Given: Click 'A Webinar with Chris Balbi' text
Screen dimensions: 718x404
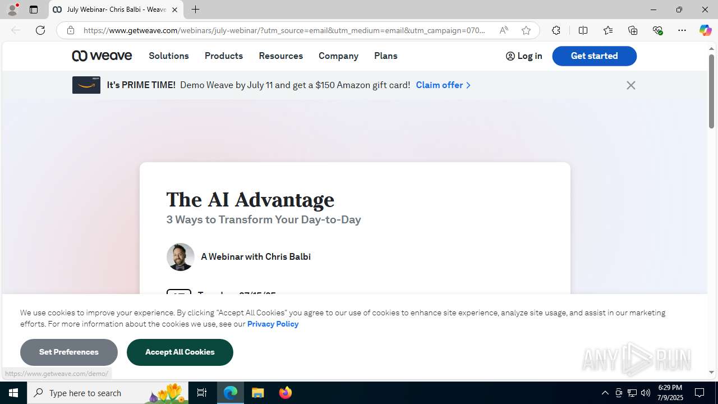Looking at the screenshot, I should (256, 256).
